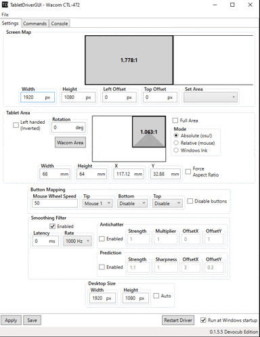Toggle Smoothing Filter Enabled checkbox
Screen dimensions: 260x337
tap(52, 226)
